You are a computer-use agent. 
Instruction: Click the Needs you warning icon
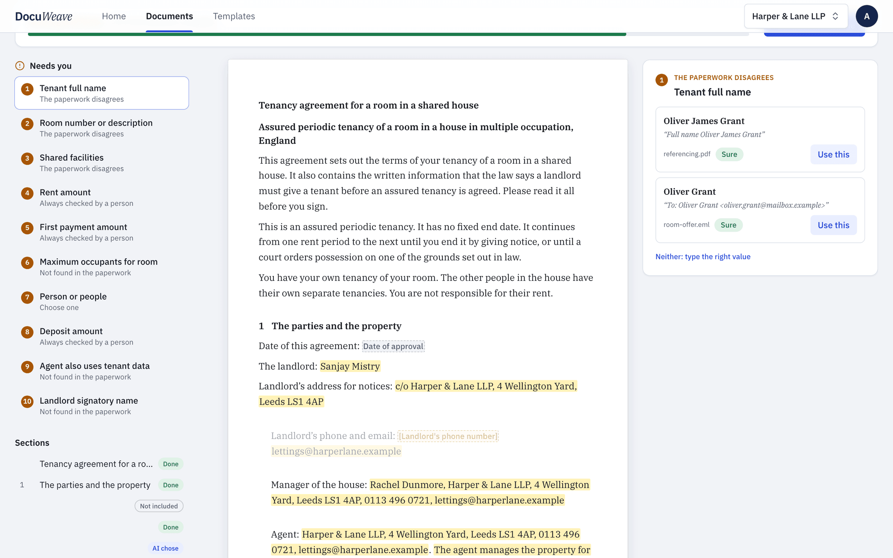coord(20,66)
